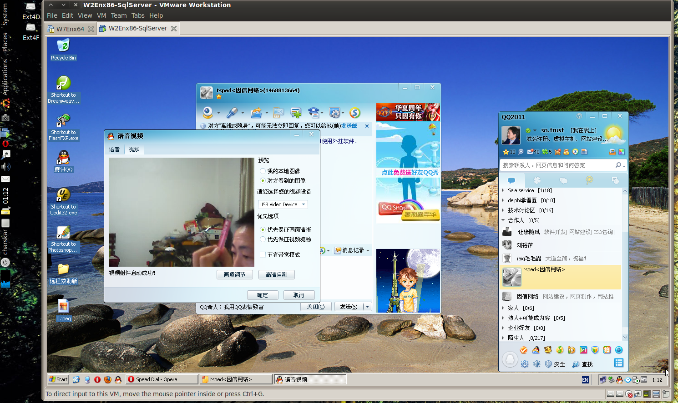Open the Recycle Bin desktop icon
Viewport: 678px width, 403px height.
coord(63,50)
